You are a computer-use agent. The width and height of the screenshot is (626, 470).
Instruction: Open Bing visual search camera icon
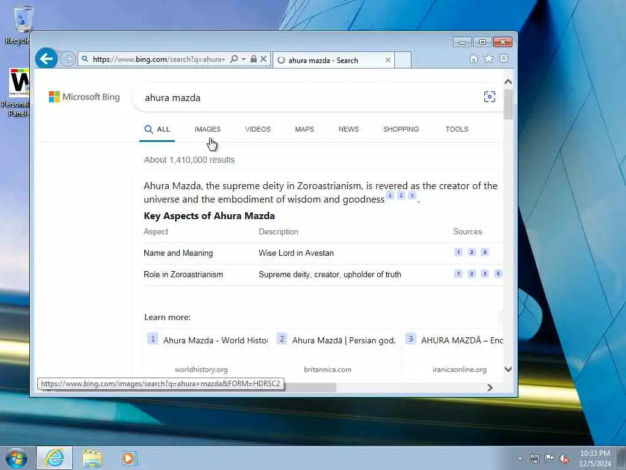490,97
